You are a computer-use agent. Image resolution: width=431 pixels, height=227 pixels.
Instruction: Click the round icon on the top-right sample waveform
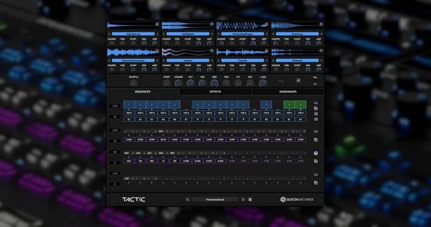321,24
